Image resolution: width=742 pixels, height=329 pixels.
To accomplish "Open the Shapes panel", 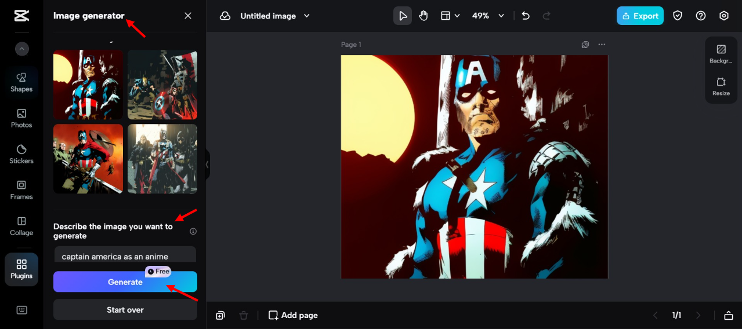I will click(21, 82).
